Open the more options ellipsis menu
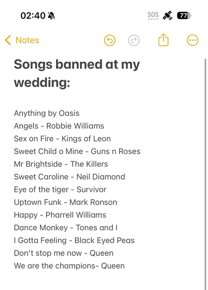This screenshot has width=208, height=290. click(x=193, y=40)
